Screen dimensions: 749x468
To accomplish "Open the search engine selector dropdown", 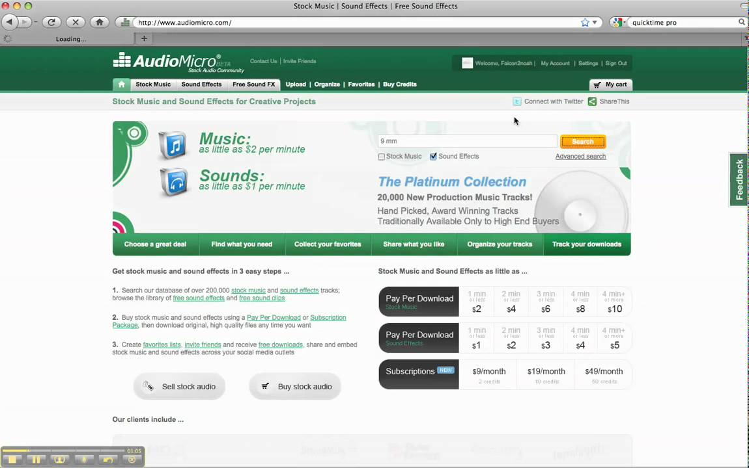I will [619, 22].
